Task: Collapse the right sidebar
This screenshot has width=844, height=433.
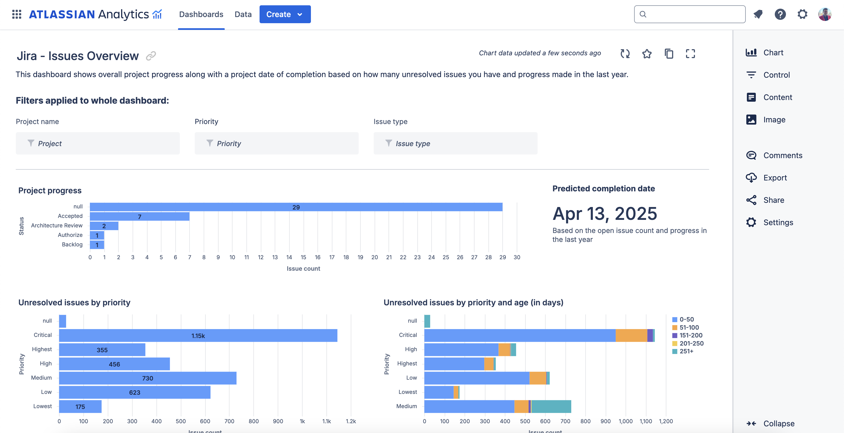Action: 770,423
